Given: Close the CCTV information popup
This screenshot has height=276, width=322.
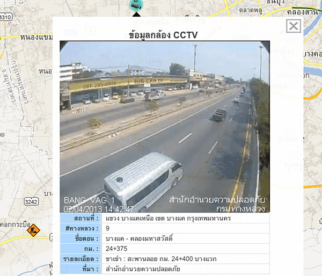Looking at the screenshot, I should [x=294, y=26].
